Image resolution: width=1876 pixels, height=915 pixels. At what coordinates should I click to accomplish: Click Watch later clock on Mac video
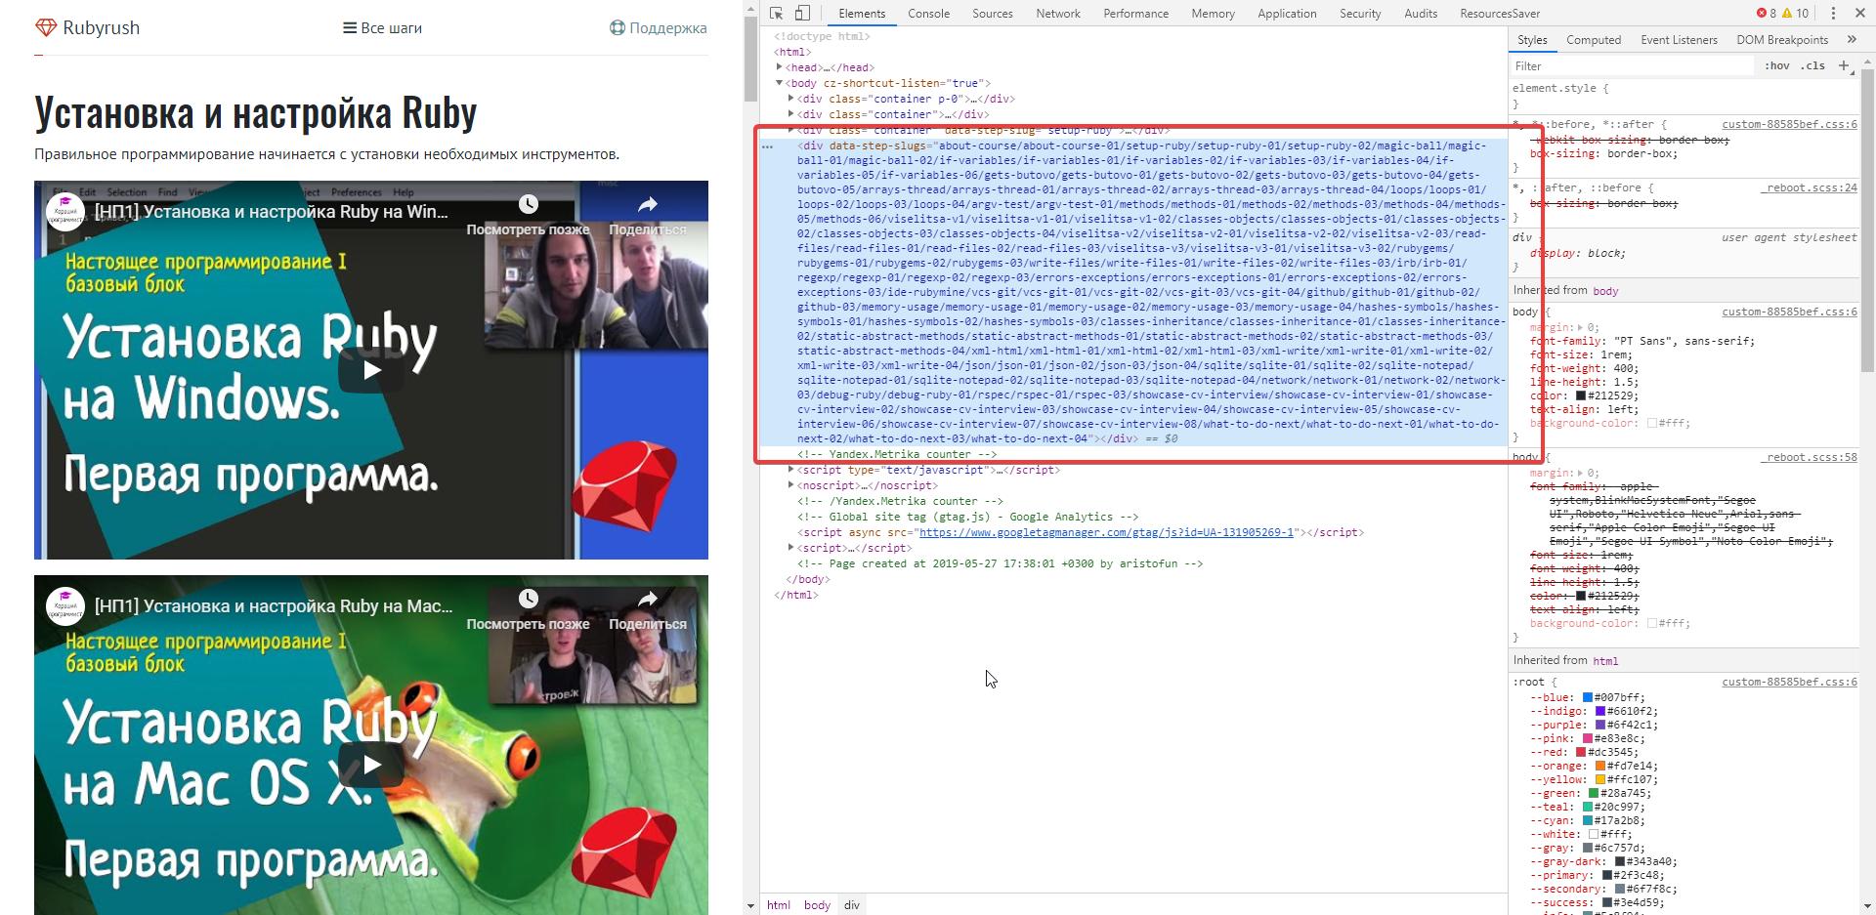pos(529,599)
